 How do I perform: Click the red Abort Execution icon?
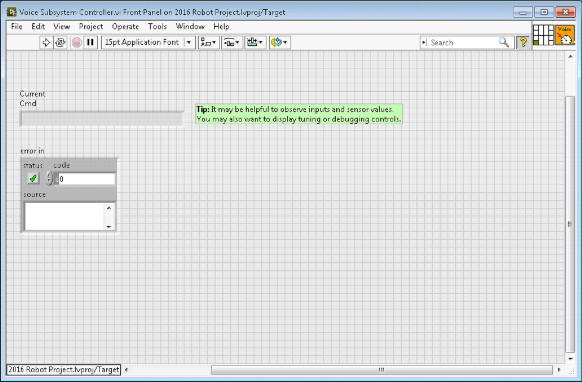tap(76, 42)
